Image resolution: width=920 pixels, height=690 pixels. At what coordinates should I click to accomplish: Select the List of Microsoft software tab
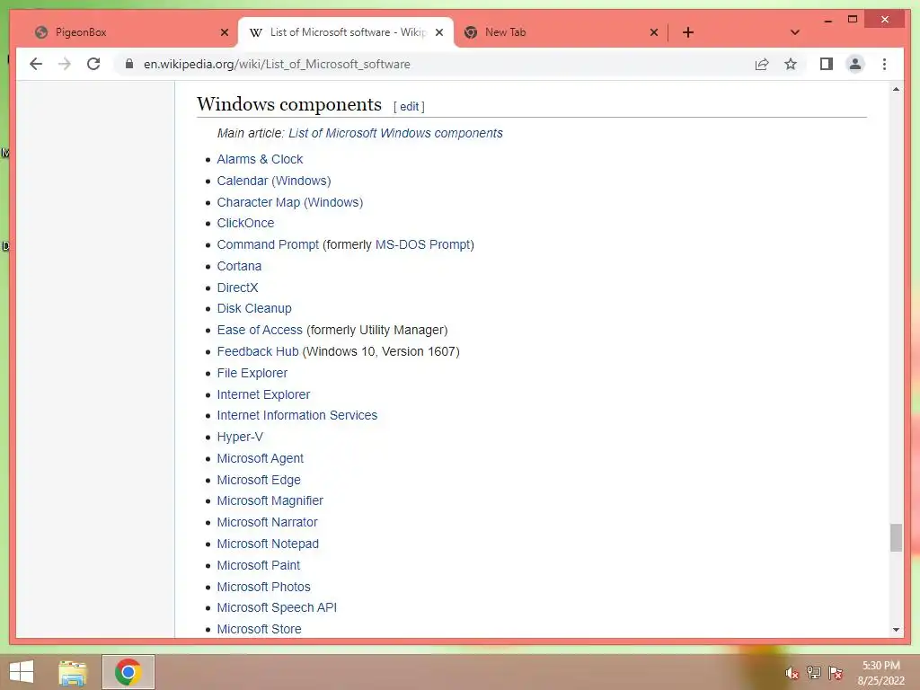345,32
